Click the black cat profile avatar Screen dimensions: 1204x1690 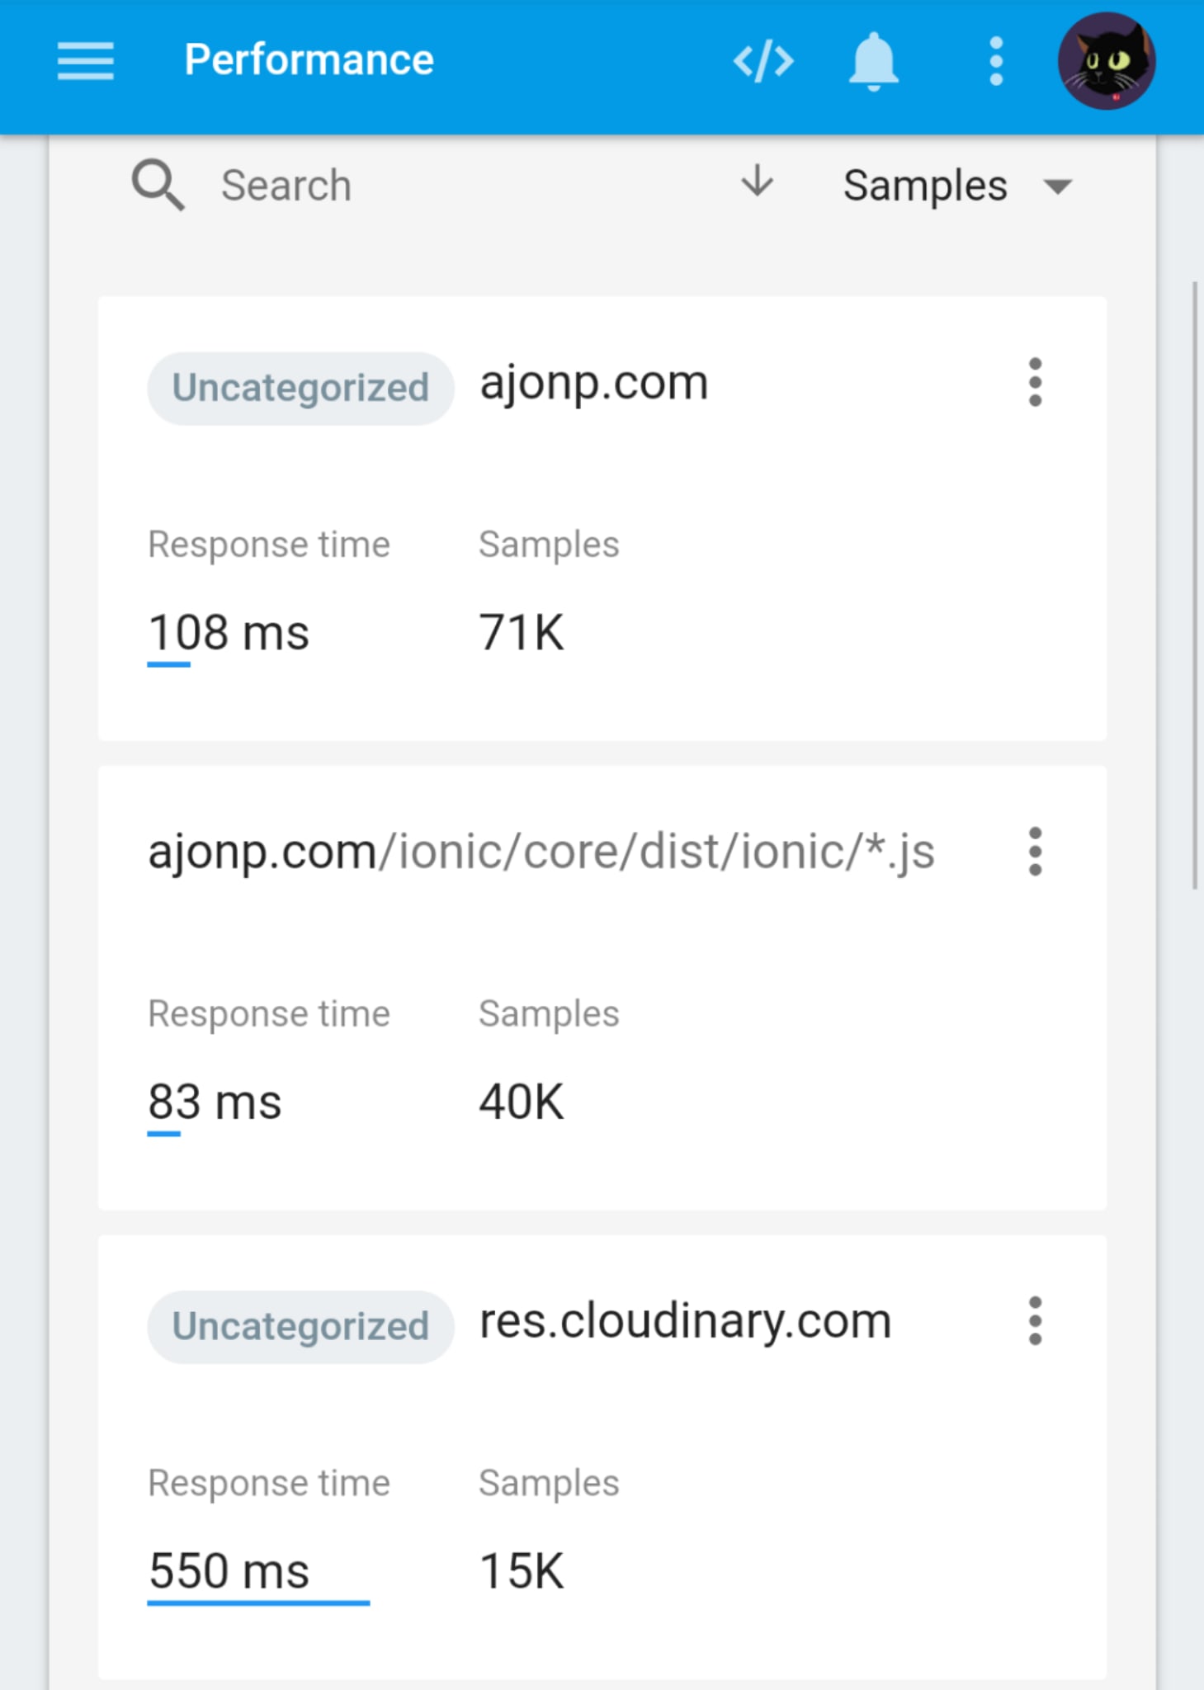pos(1107,61)
